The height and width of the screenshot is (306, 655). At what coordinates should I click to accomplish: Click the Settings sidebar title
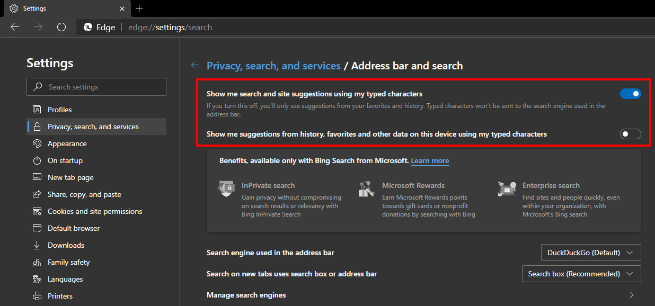click(x=50, y=63)
